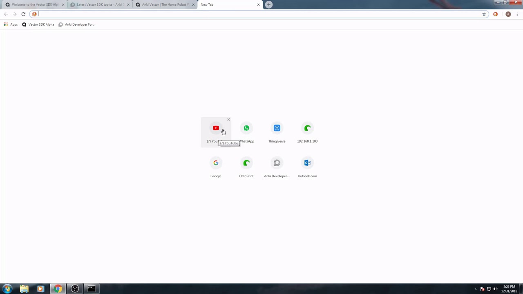Go back to previous page
523x294 pixels.
tap(6, 14)
